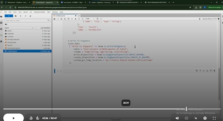Open the Settings menu in JupyterLab
223x121 pixels.
point(55,12)
